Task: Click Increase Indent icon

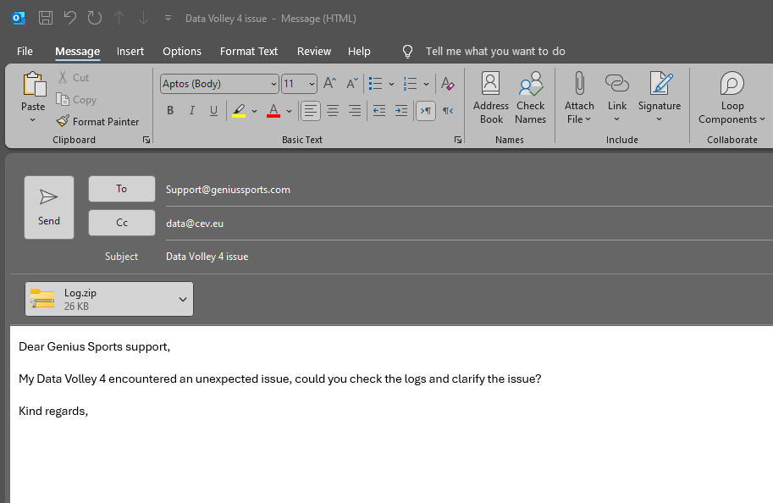Action: point(401,110)
